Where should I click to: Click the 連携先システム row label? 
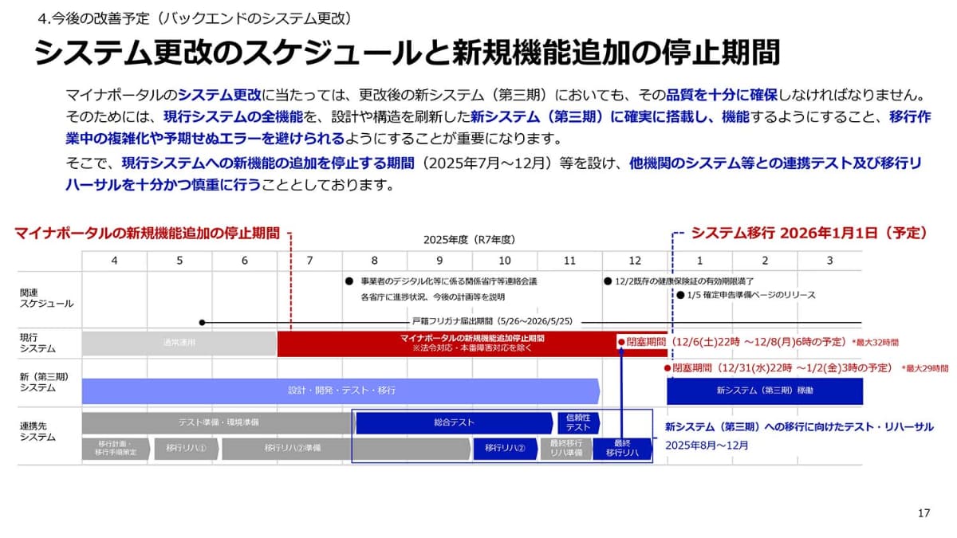37,431
